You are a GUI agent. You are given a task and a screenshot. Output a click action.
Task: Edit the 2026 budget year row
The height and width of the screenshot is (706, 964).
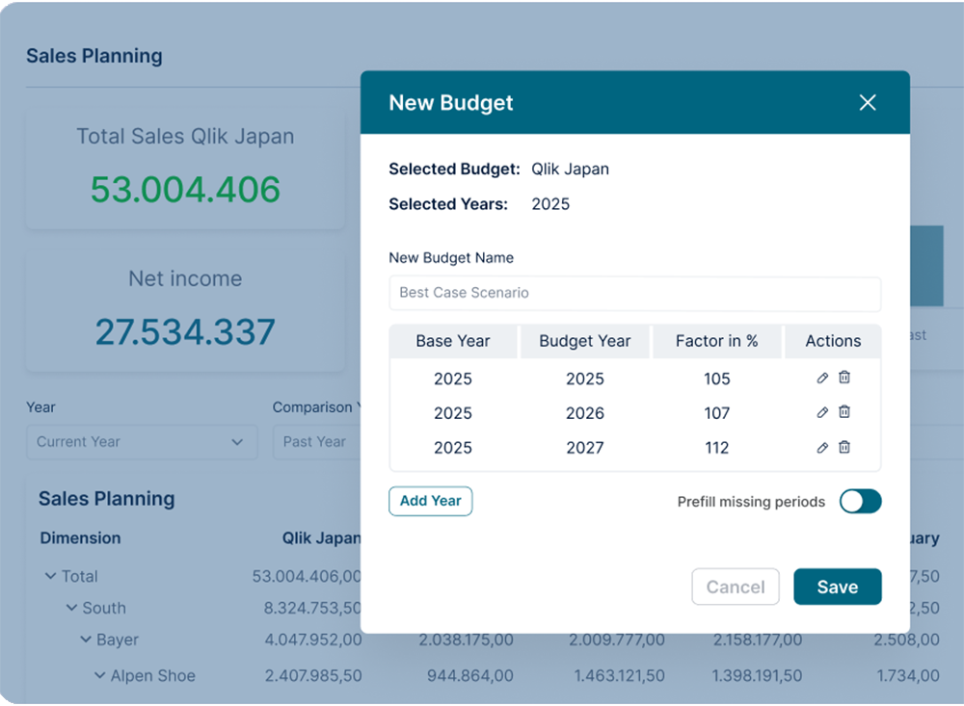coord(822,412)
